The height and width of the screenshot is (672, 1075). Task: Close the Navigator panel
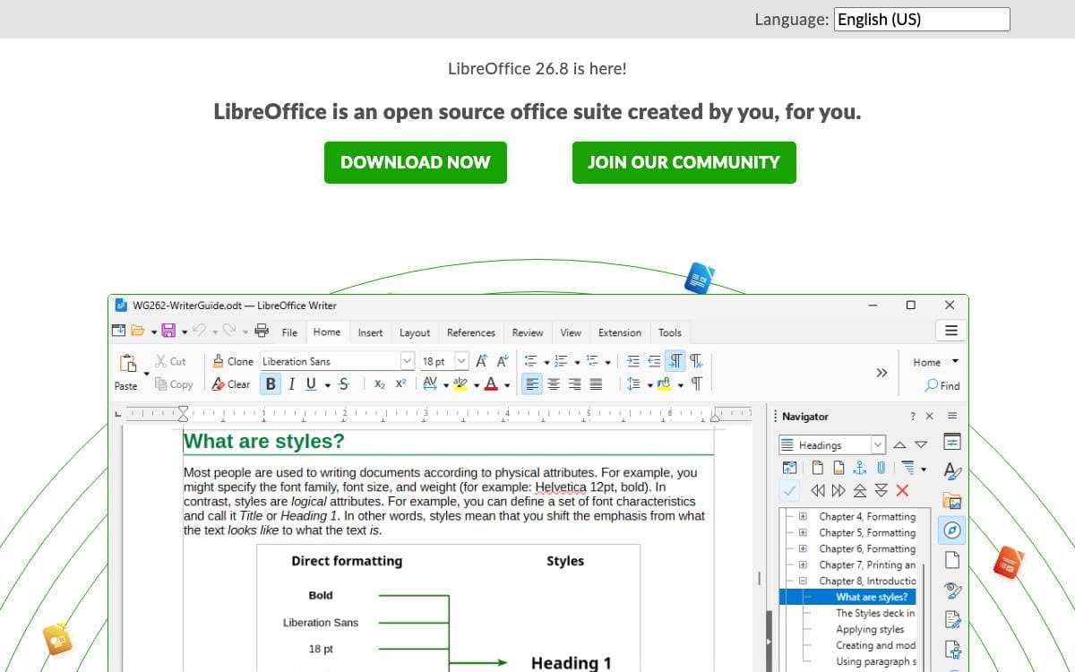(x=929, y=416)
